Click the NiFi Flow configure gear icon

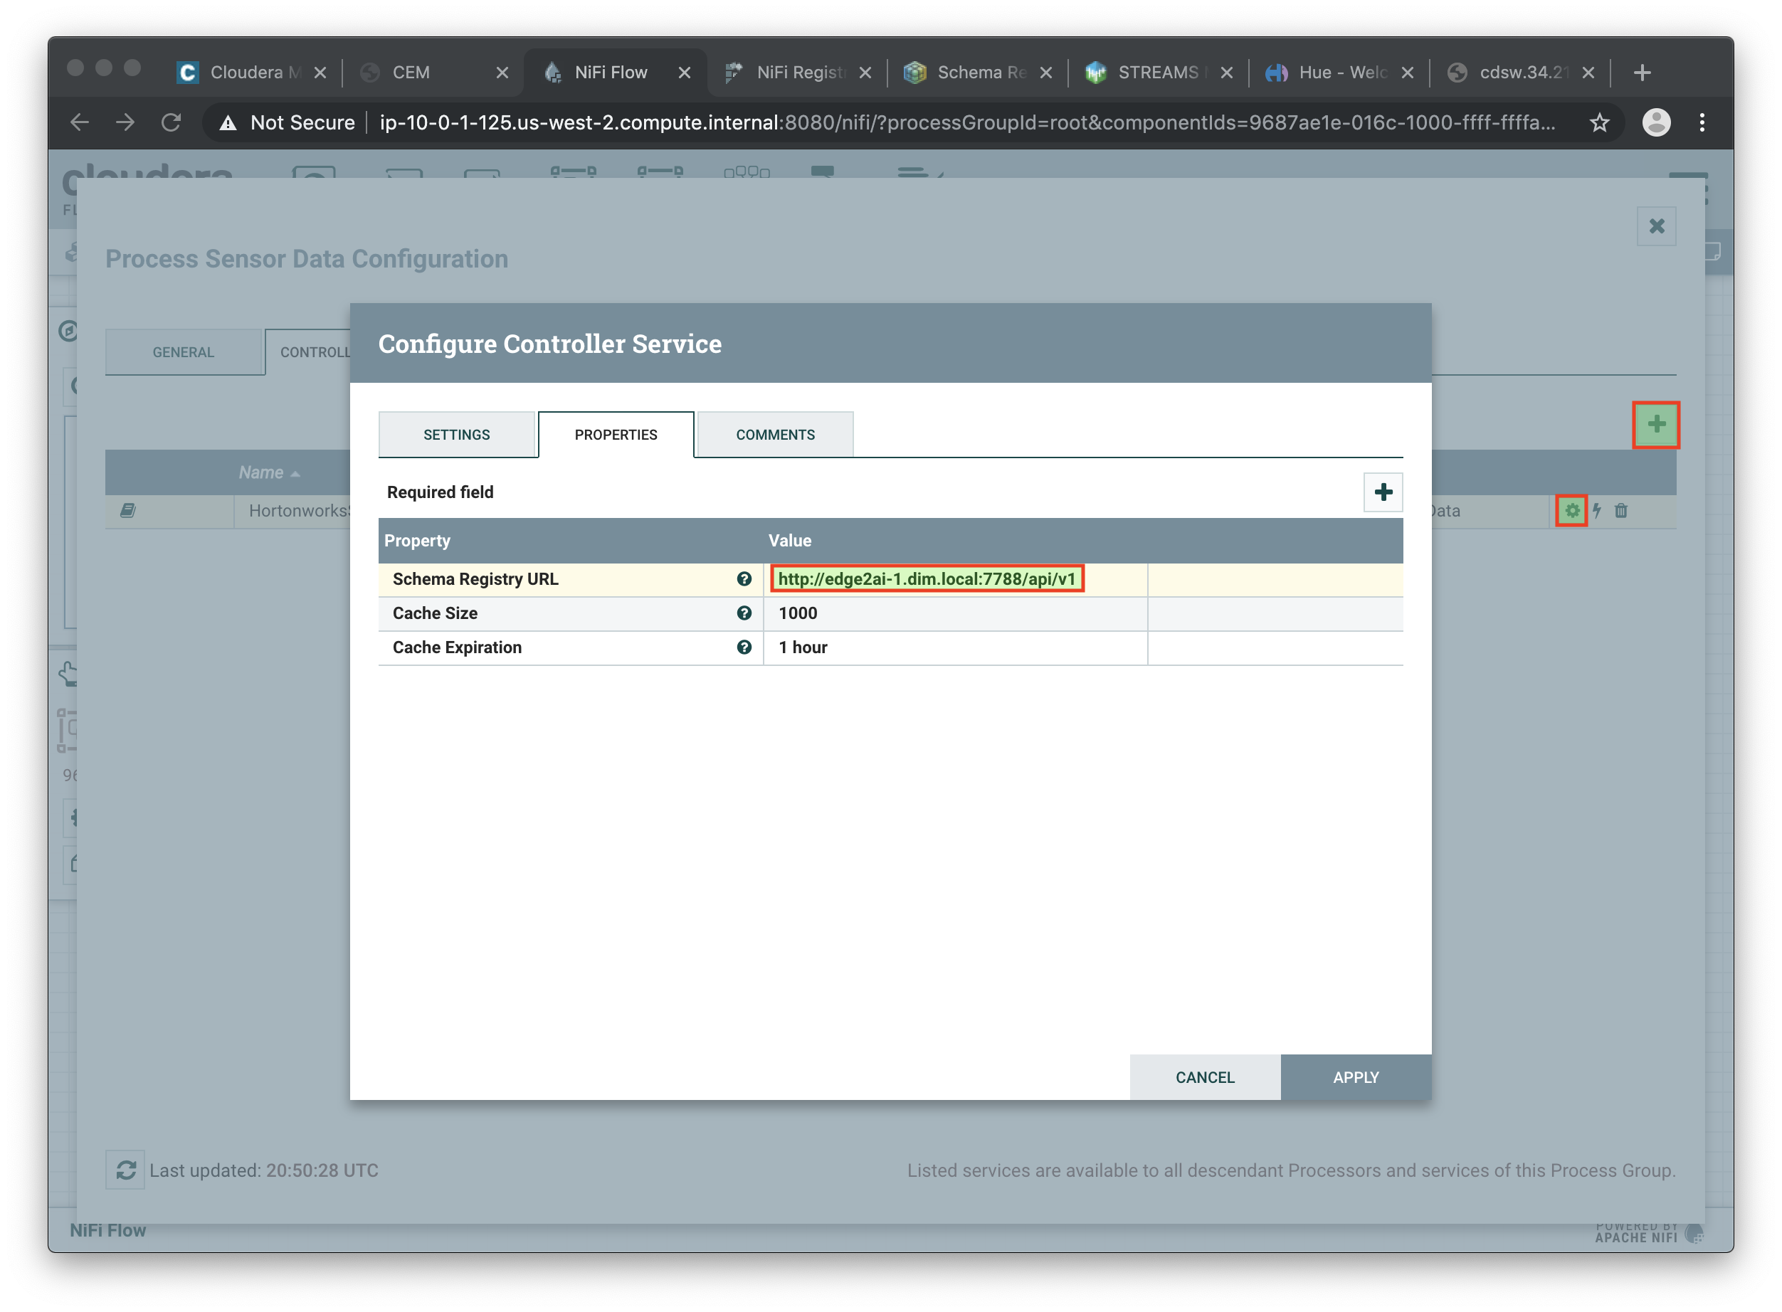click(x=1571, y=510)
